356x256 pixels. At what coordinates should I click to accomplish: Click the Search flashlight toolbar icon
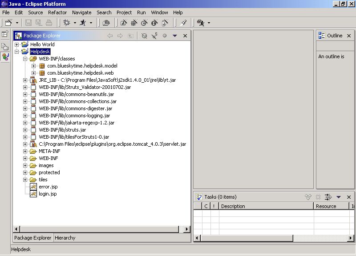tap(183, 23)
